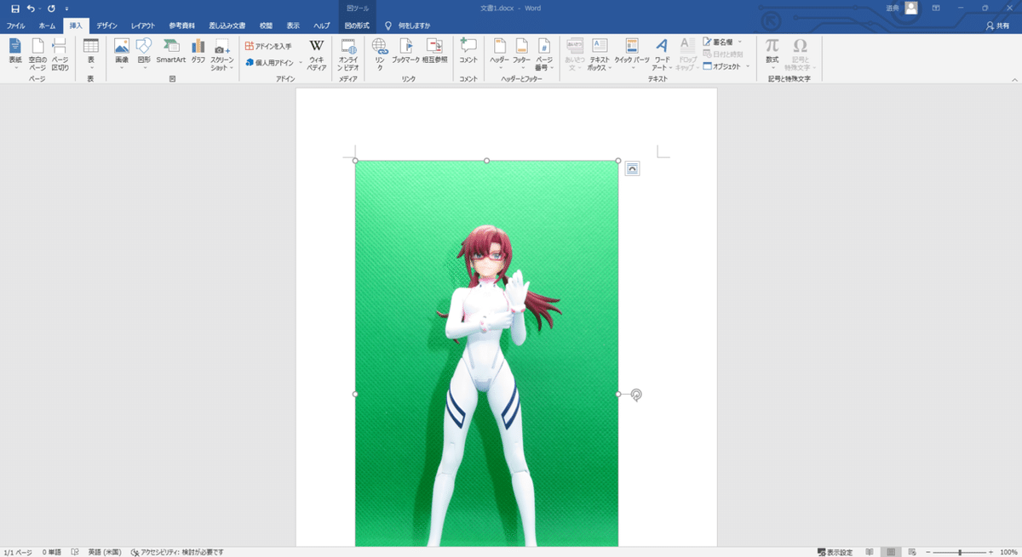This screenshot has height=557, width=1022.
Task: Switch to the レイアウト tab
Action: (143, 26)
